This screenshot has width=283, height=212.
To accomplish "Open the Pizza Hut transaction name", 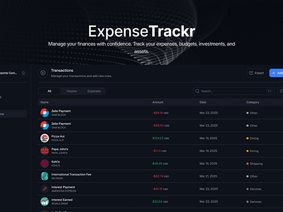I will point(58,137).
